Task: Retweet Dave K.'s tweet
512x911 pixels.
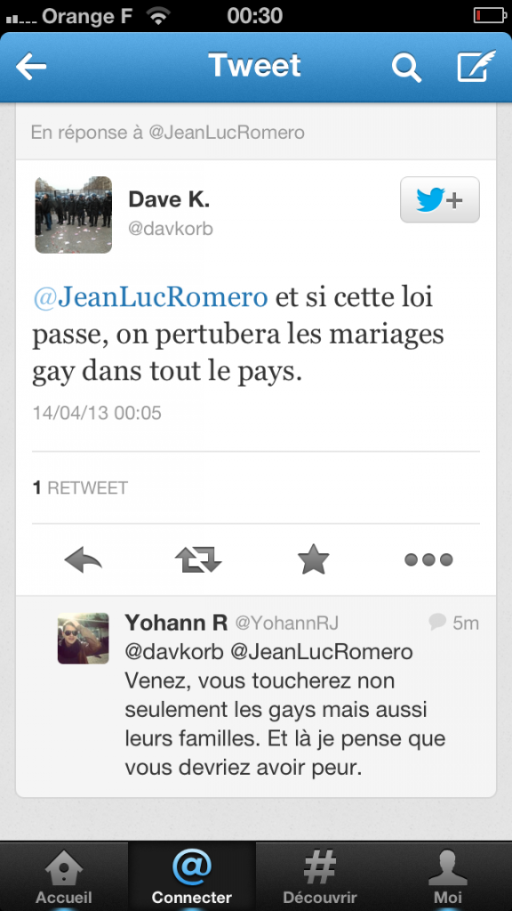Action: click(198, 560)
